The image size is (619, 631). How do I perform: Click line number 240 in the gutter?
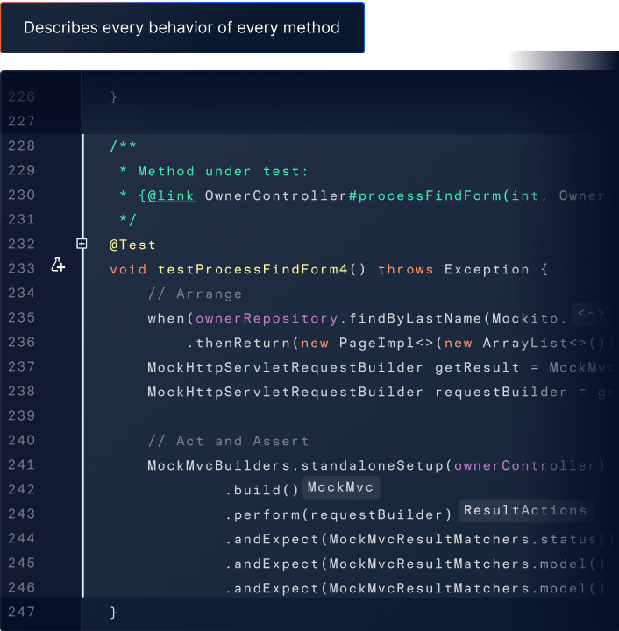pos(21,440)
